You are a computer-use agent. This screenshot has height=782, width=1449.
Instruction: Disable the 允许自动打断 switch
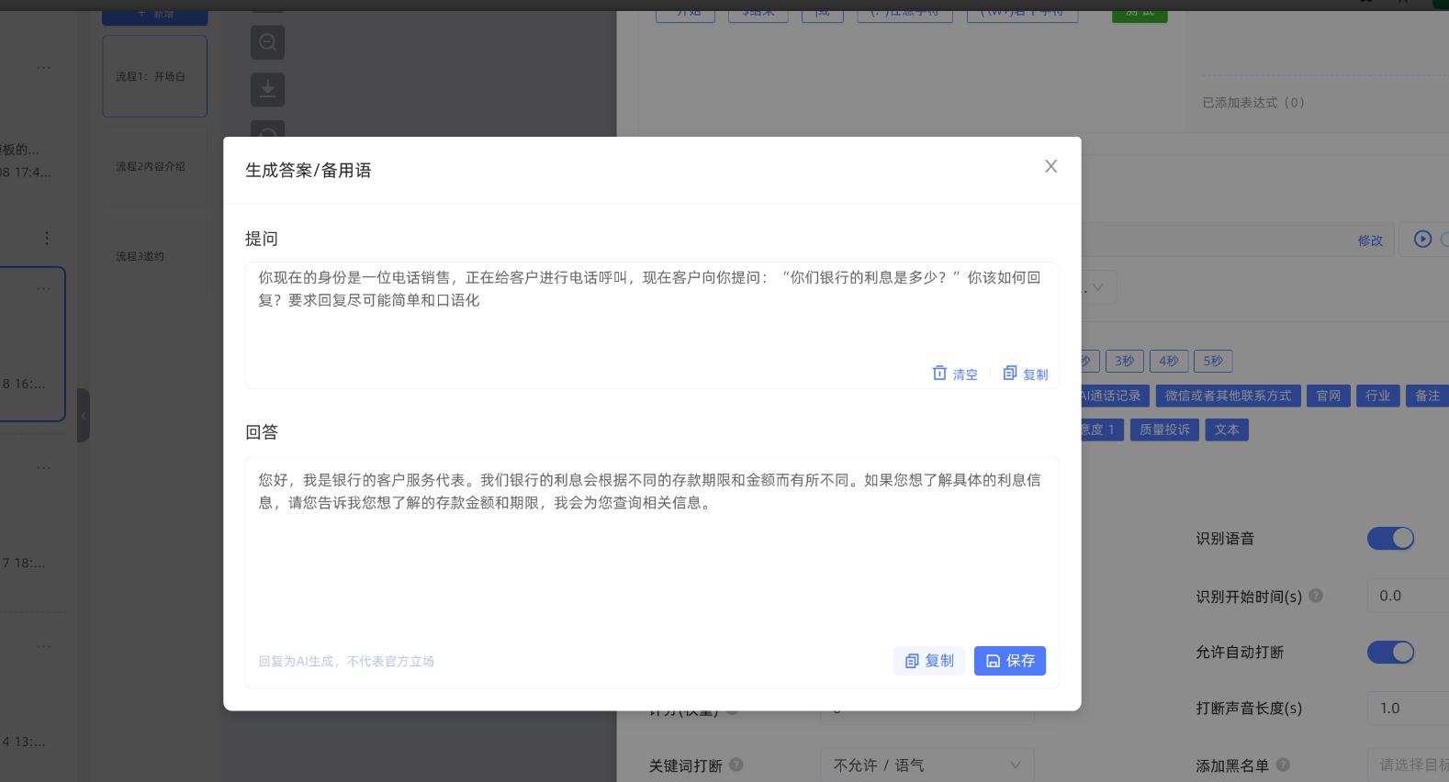[x=1390, y=653]
